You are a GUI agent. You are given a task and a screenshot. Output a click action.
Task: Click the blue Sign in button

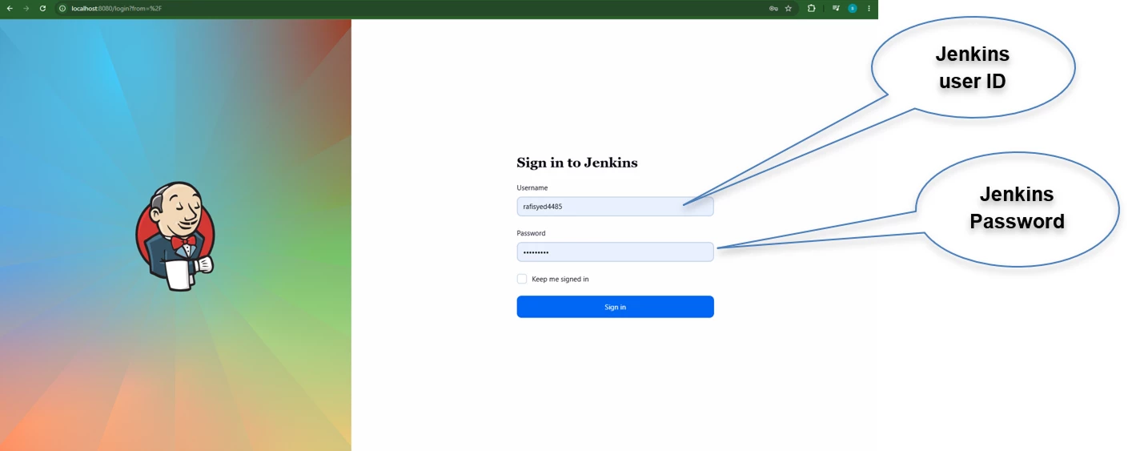tap(615, 307)
